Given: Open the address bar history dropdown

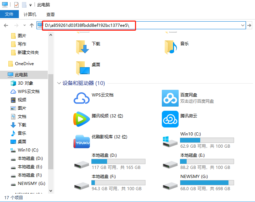Looking at the screenshot, I should 243,25.
